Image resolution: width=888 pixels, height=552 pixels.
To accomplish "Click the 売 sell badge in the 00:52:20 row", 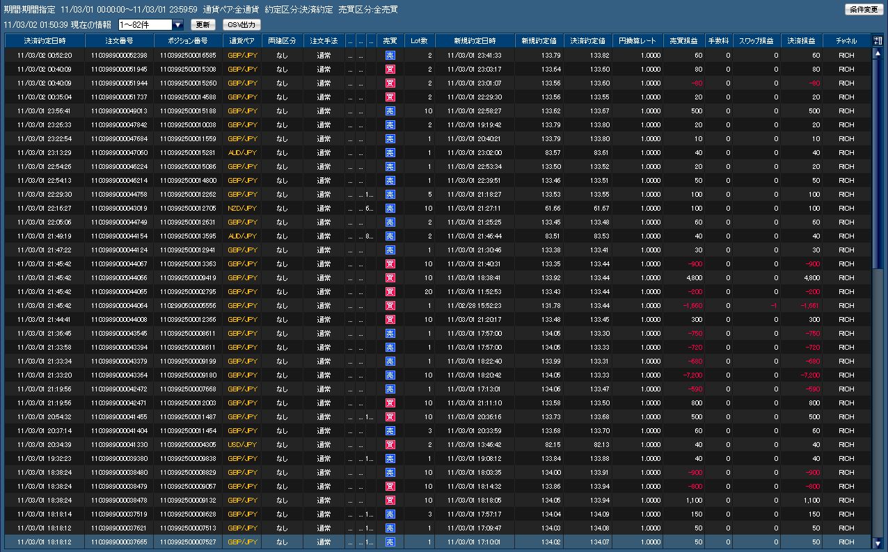I will point(390,55).
